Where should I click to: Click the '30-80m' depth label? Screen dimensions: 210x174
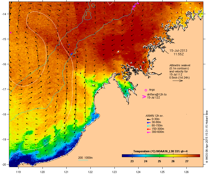tap(156, 122)
